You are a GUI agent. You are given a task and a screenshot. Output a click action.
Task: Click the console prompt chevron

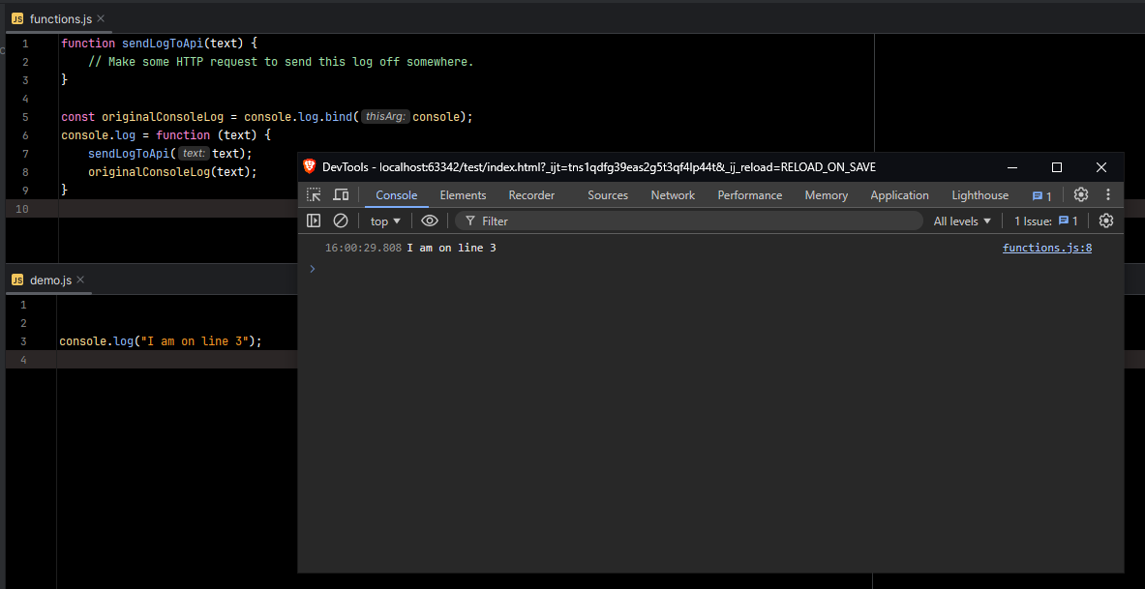pyautogui.click(x=312, y=269)
